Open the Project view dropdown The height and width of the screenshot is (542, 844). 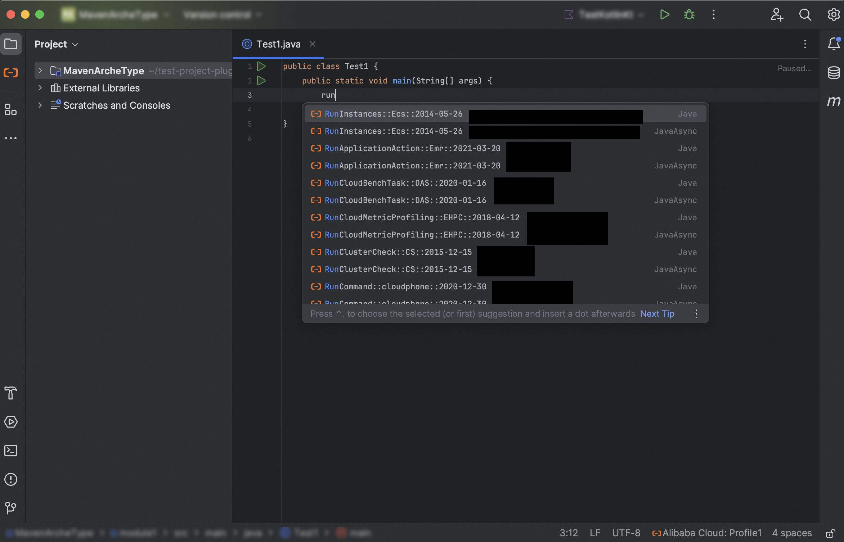point(57,44)
